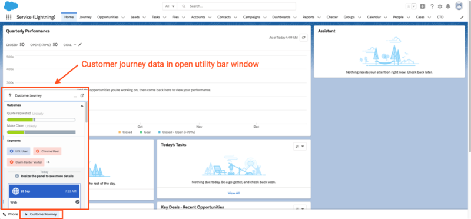Open the global actions plus icon

[x=423, y=6]
